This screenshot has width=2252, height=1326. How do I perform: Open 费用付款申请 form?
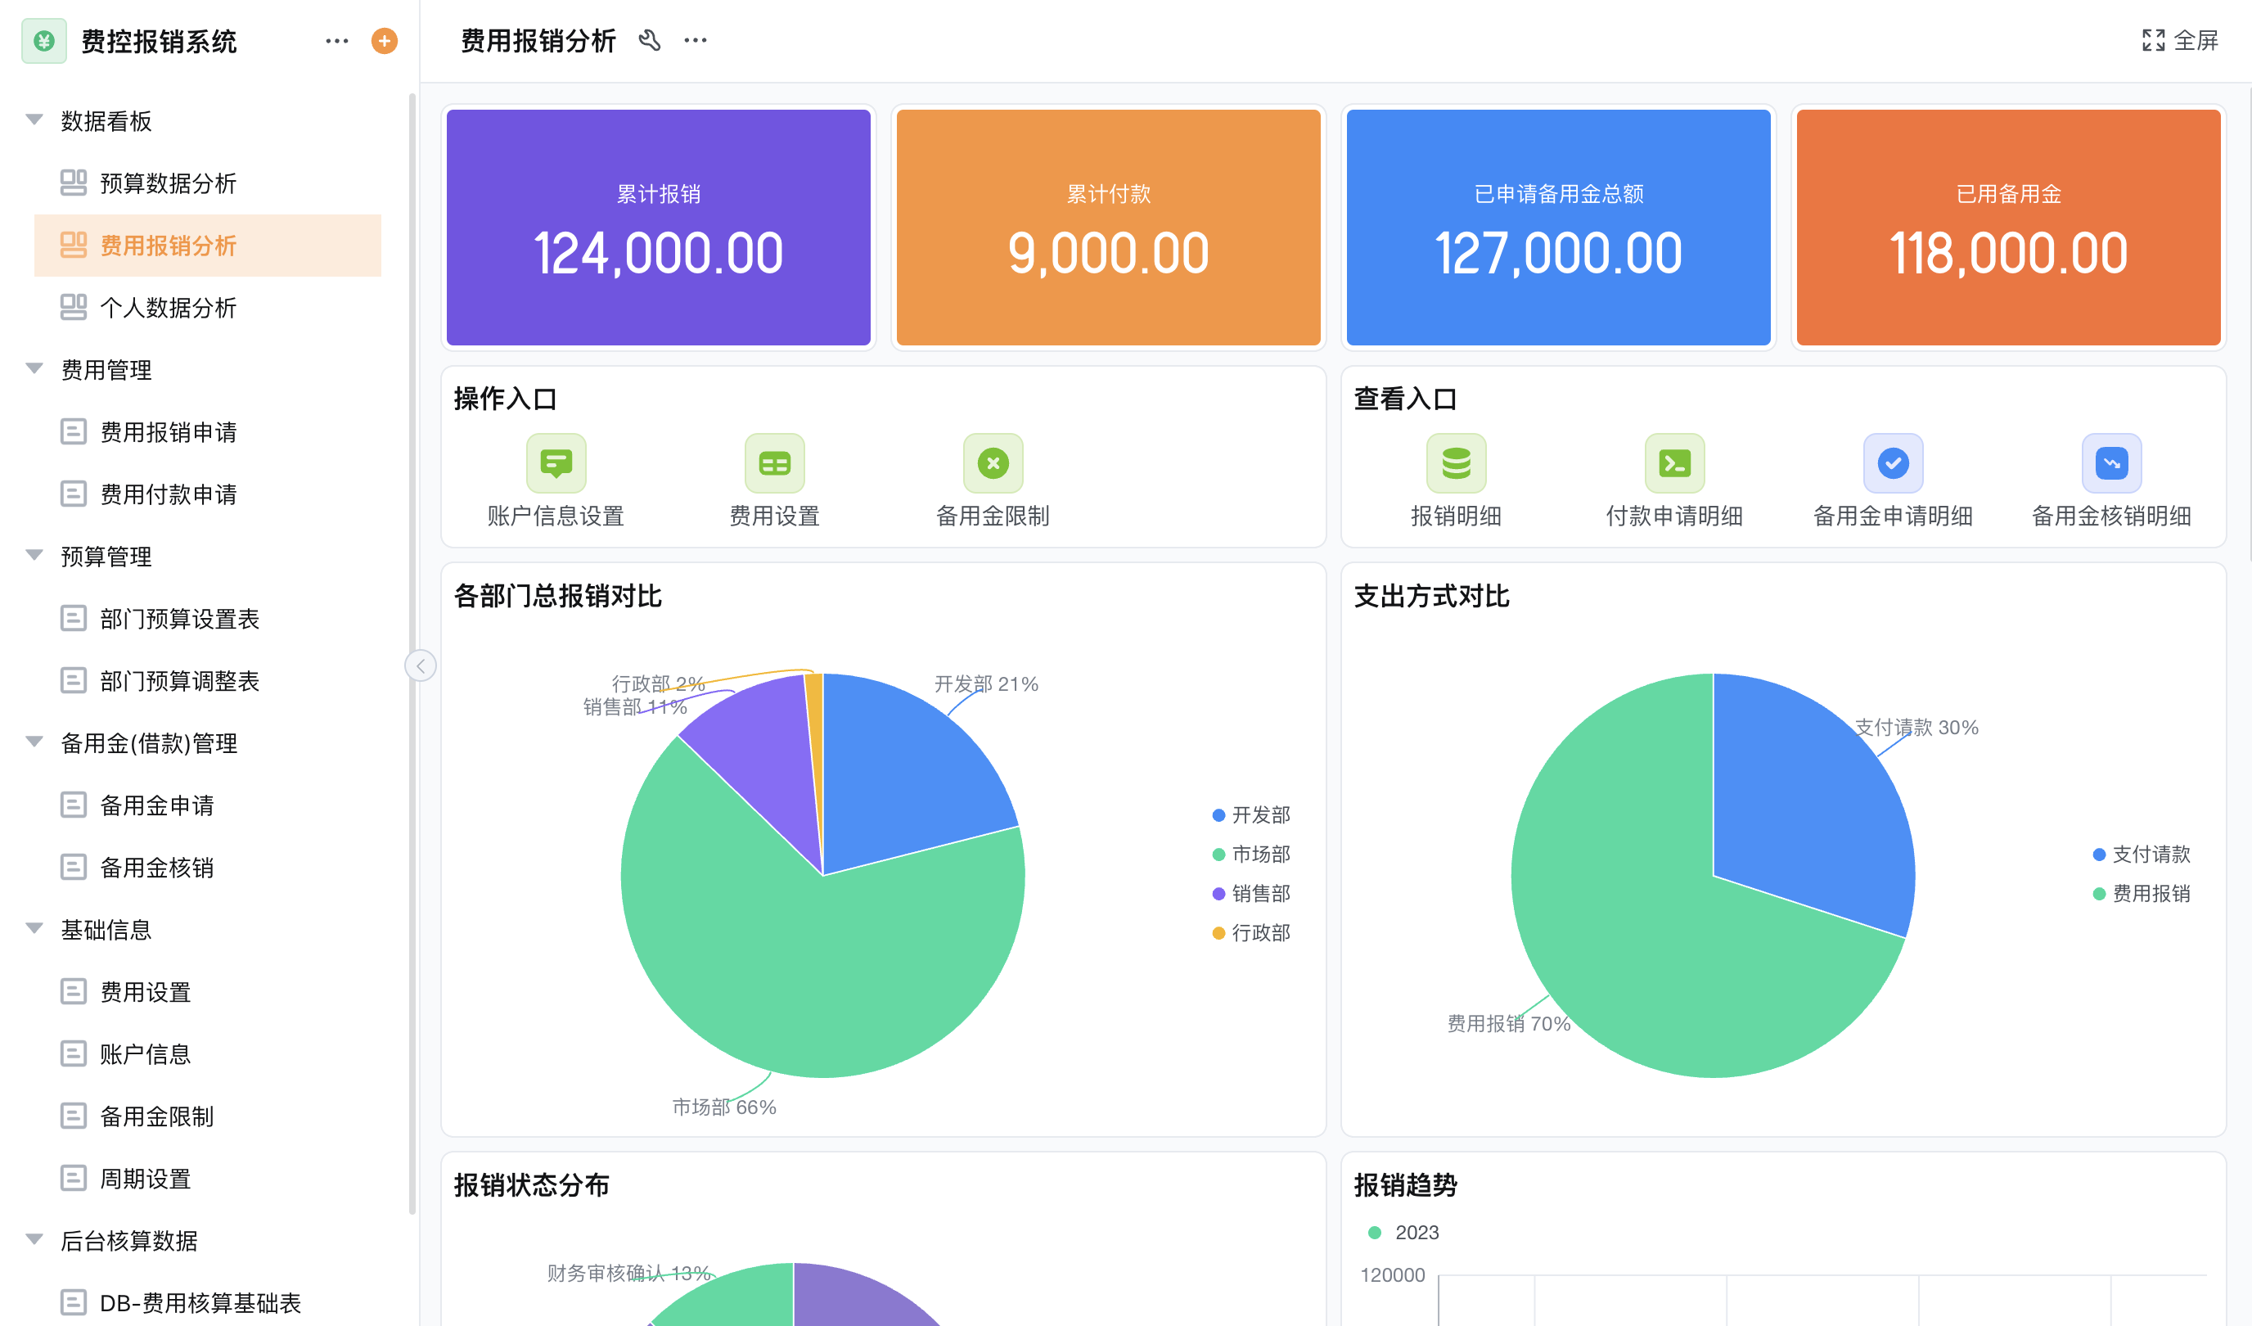207,494
